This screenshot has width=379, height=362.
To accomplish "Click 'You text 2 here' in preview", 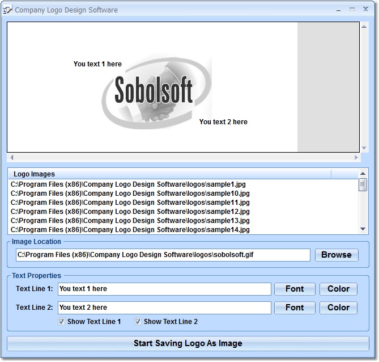I will (x=223, y=122).
